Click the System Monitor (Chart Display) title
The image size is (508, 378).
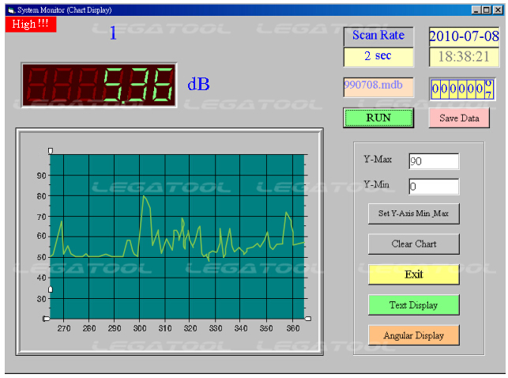65,10
